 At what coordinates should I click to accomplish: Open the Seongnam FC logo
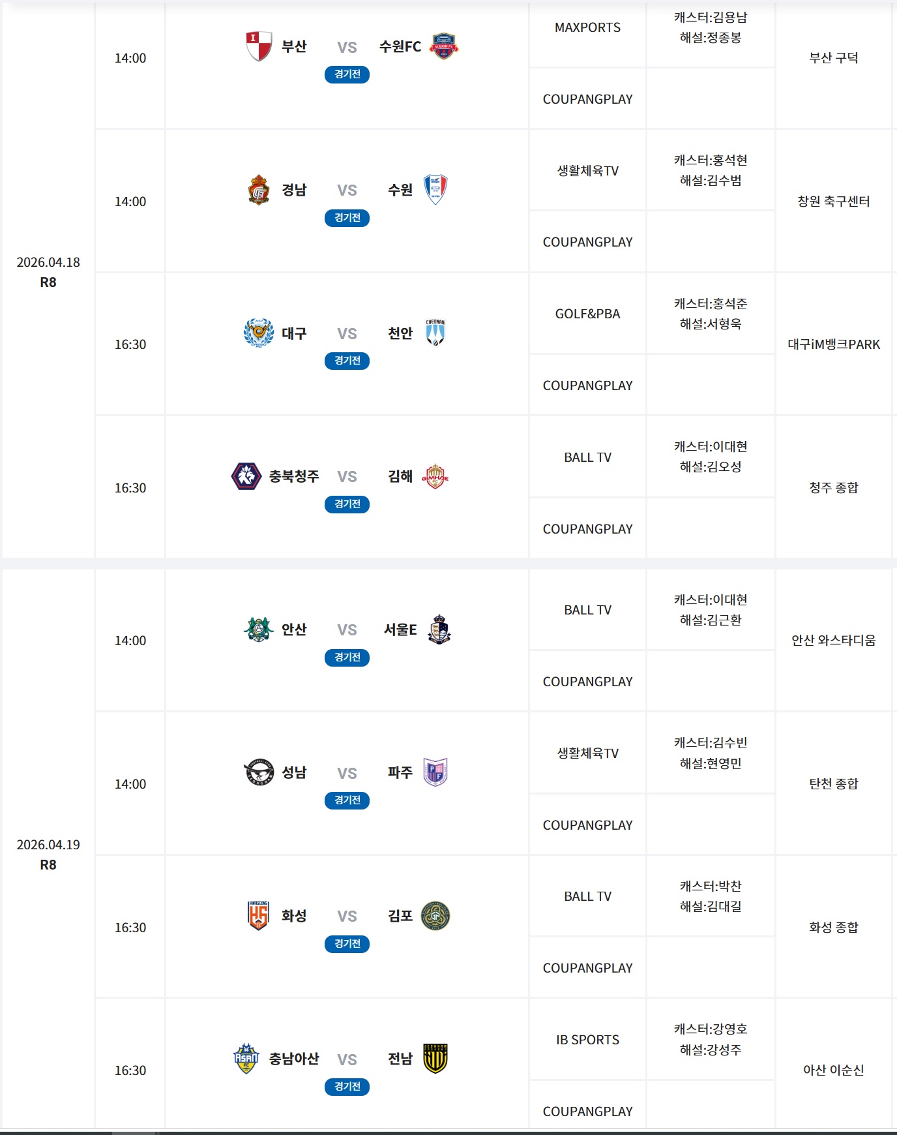(259, 772)
